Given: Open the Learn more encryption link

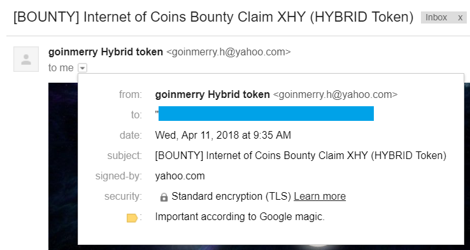Looking at the screenshot, I should (x=320, y=197).
